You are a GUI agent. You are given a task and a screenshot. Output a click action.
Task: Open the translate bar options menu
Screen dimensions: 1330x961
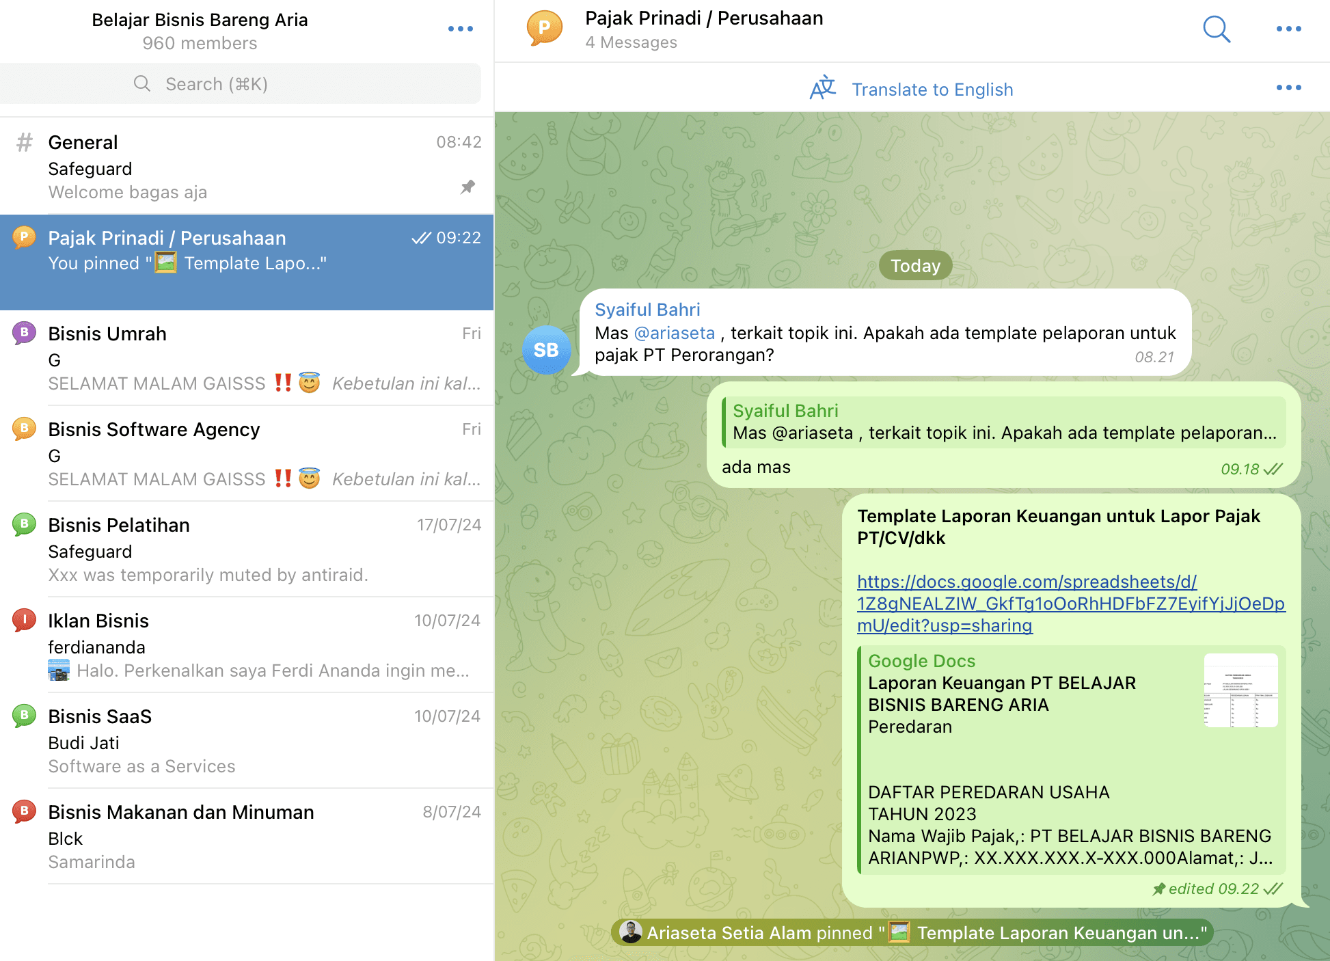(1288, 88)
